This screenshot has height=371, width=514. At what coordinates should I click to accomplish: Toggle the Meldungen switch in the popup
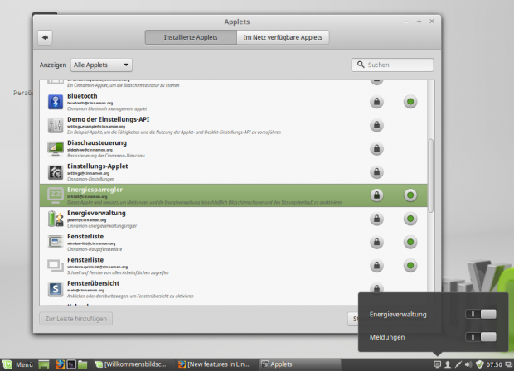click(481, 337)
